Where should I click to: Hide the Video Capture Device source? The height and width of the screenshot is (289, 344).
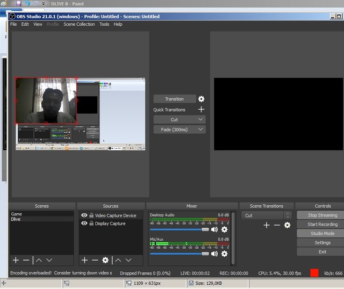click(84, 215)
